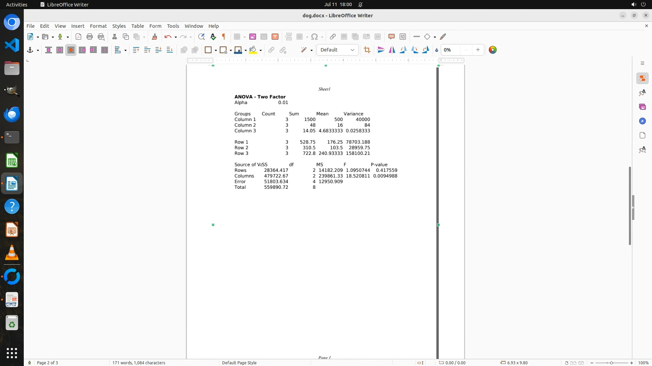Click the Clone Formatting paintbrush
This screenshot has width=652, height=366.
click(155, 37)
